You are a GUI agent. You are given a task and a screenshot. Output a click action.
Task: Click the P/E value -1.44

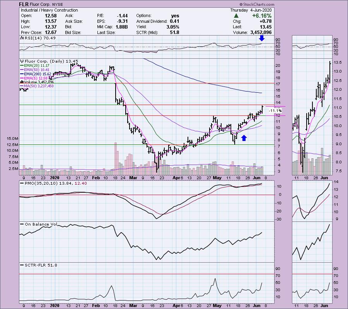(122, 16)
